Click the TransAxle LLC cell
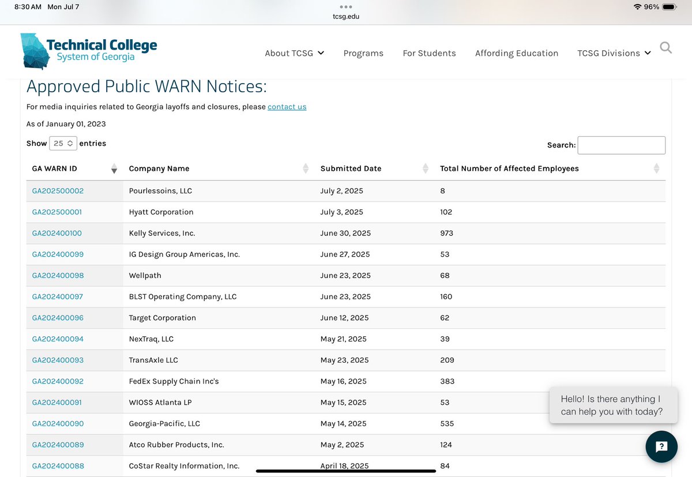The height and width of the screenshot is (477, 692). [153, 360]
